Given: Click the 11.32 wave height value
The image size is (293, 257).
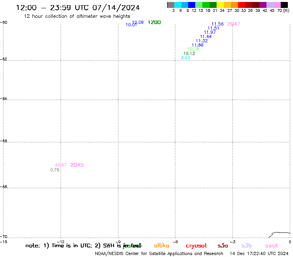Looking at the screenshot, I should pos(202,41).
